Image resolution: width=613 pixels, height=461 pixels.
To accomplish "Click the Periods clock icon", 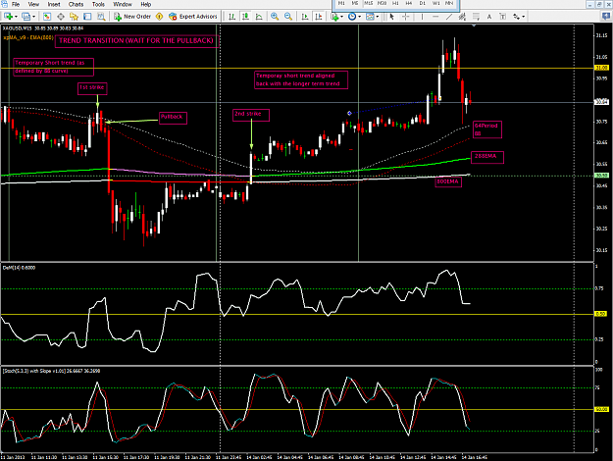I will 352,17.
